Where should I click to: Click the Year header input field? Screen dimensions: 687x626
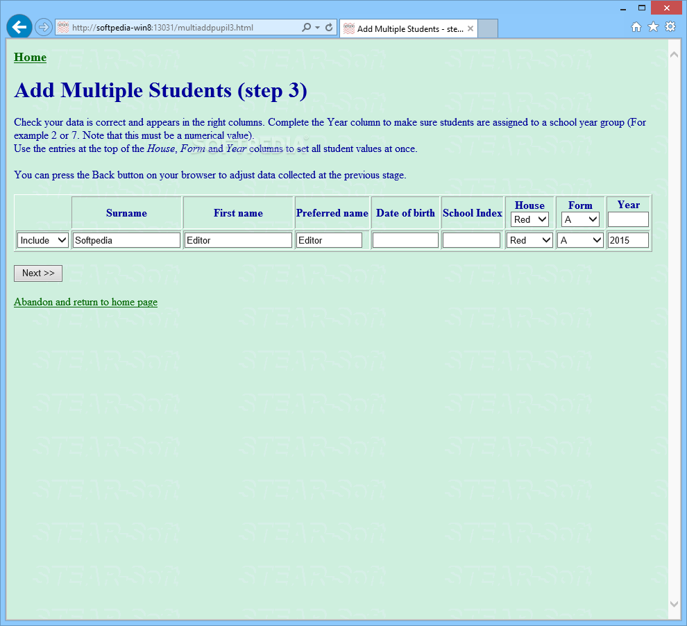[x=628, y=219]
